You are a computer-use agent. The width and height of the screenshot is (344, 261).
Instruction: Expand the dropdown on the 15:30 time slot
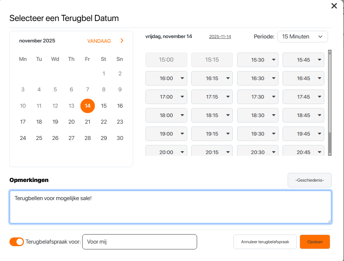(273, 60)
